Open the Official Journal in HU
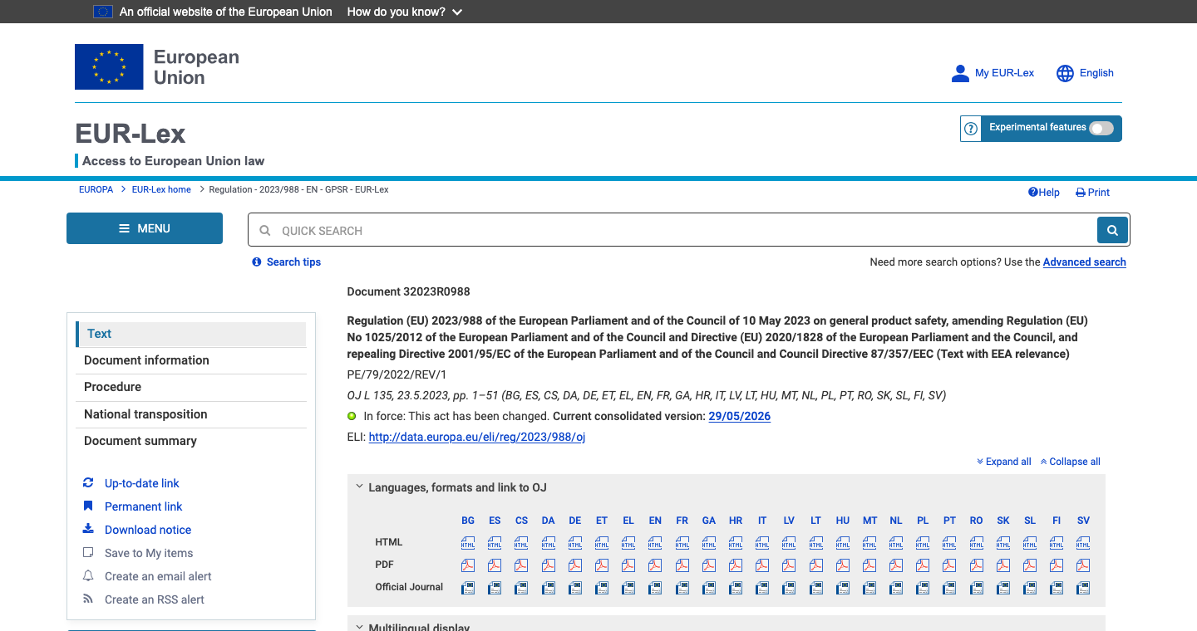Screen dimensions: 1197x631 click(x=843, y=588)
